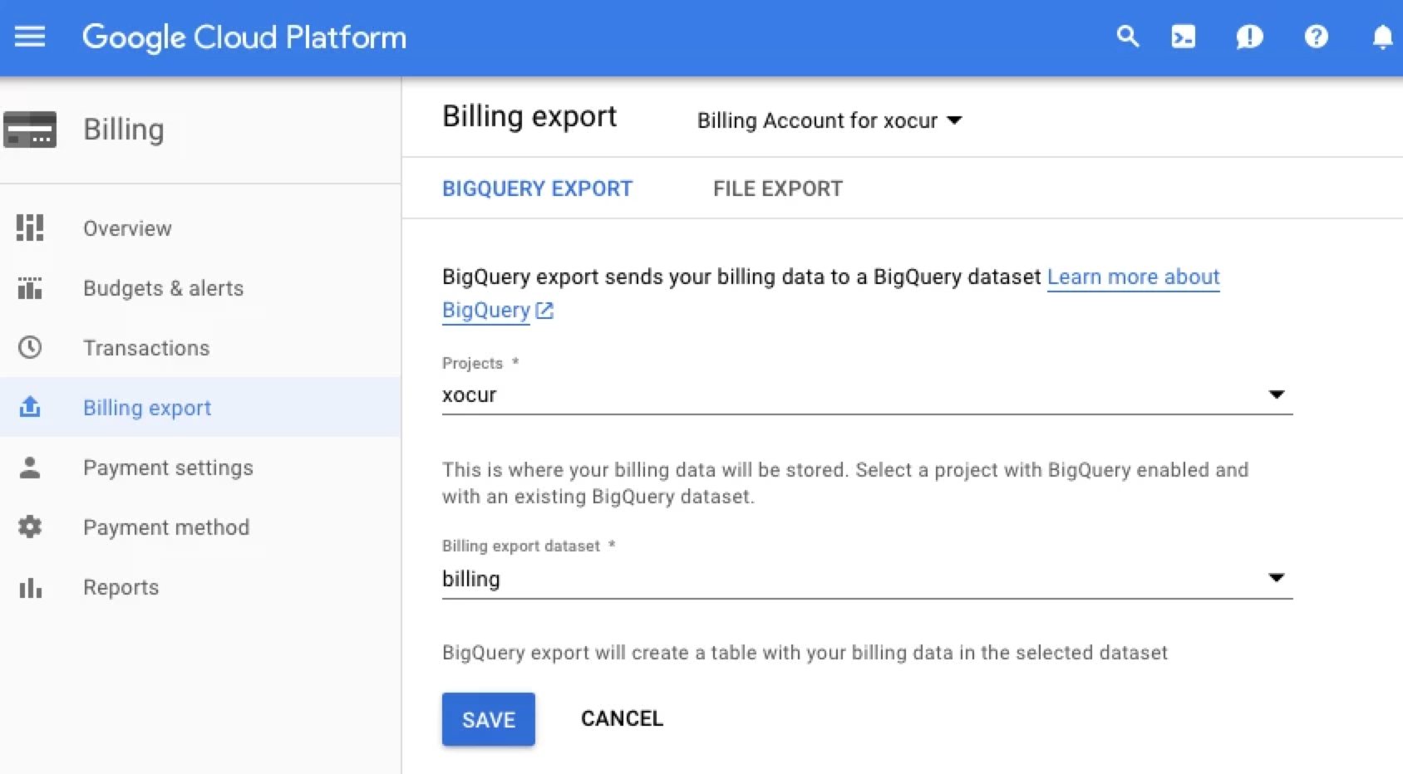This screenshot has height=774, width=1403.
Task: Open the help question mark icon
Action: coord(1316,37)
